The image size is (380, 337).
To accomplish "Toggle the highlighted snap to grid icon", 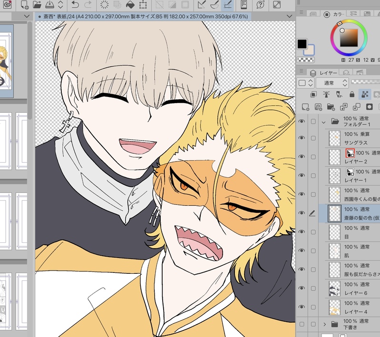I will click(x=227, y=5).
